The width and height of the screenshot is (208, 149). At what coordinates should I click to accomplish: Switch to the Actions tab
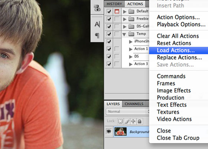click(x=135, y=4)
